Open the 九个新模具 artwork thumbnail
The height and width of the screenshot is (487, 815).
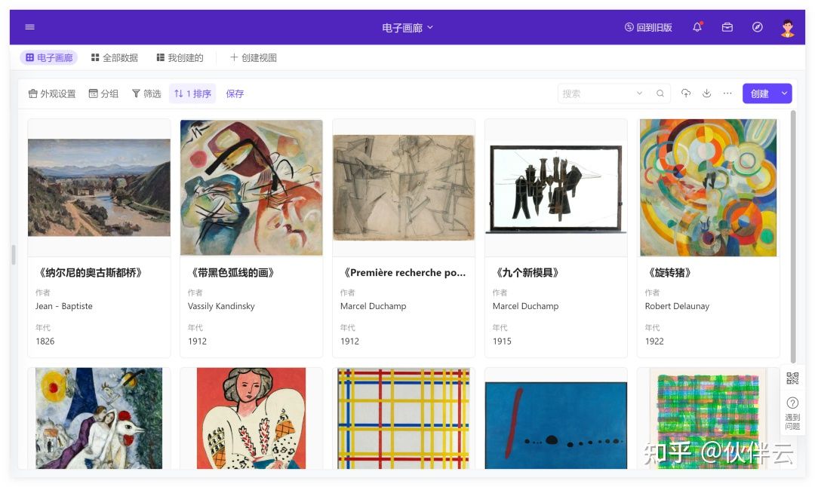[555, 188]
